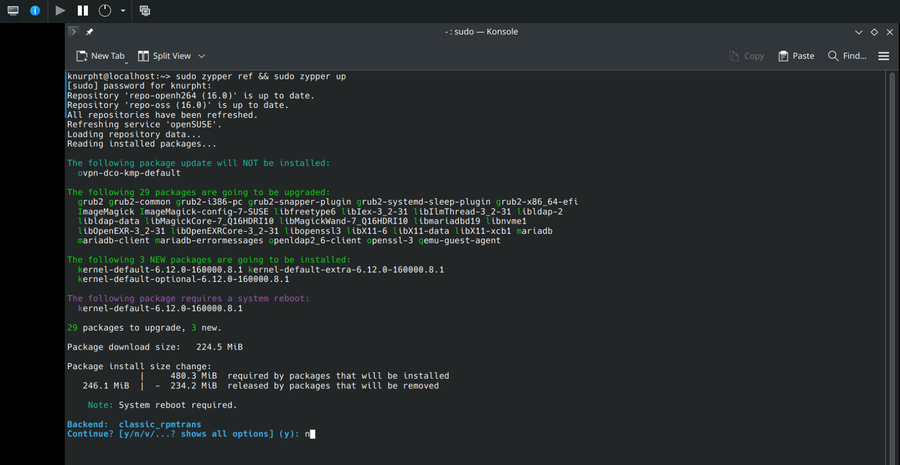This screenshot has height=465, width=900.
Task: Expand the small arrow beneath New Tab
Action: click(126, 63)
